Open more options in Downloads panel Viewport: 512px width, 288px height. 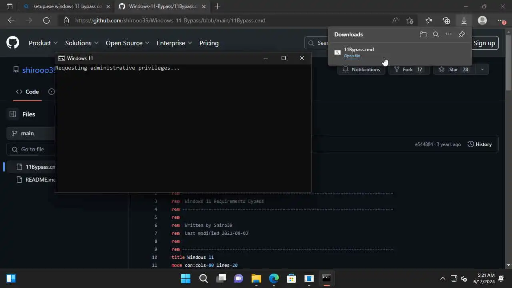coord(449,34)
